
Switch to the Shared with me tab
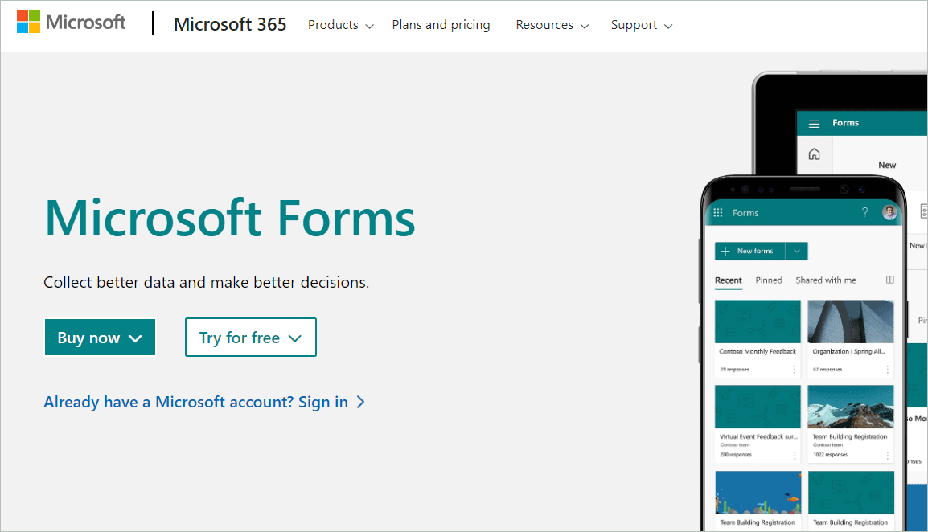pyautogui.click(x=826, y=280)
